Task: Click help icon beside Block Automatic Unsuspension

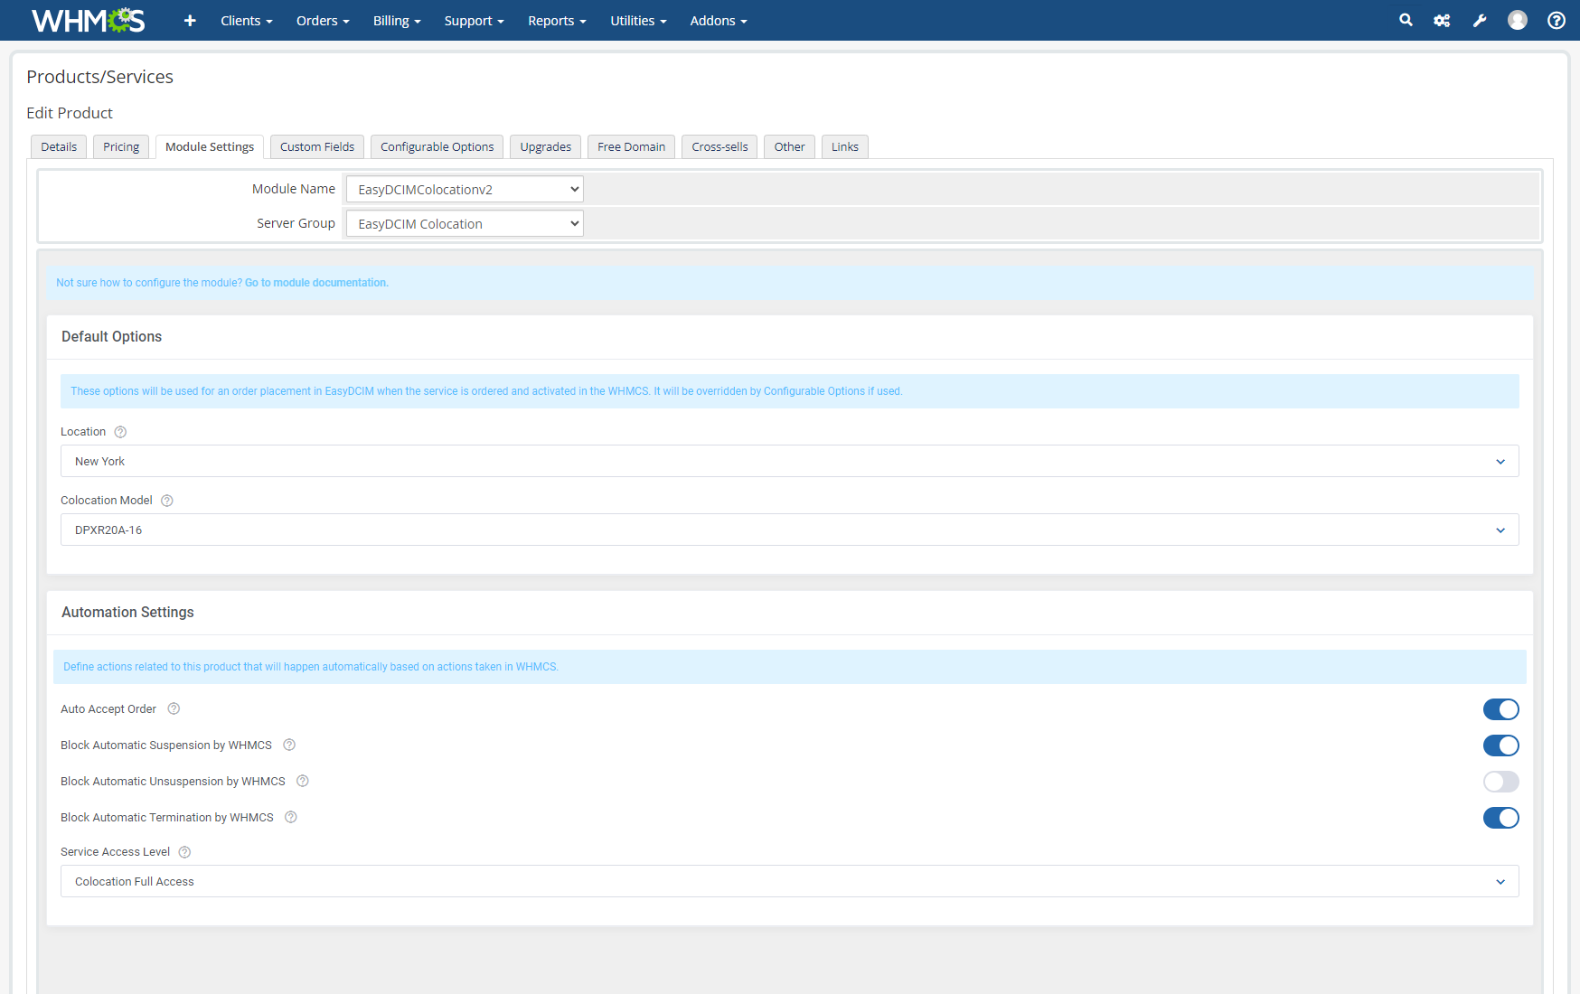Action: tap(303, 782)
